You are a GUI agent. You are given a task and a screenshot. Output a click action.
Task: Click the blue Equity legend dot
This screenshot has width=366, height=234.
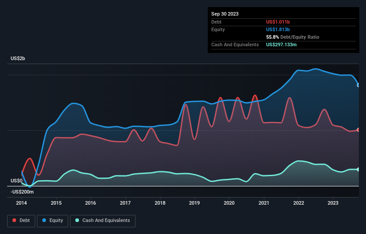44,220
